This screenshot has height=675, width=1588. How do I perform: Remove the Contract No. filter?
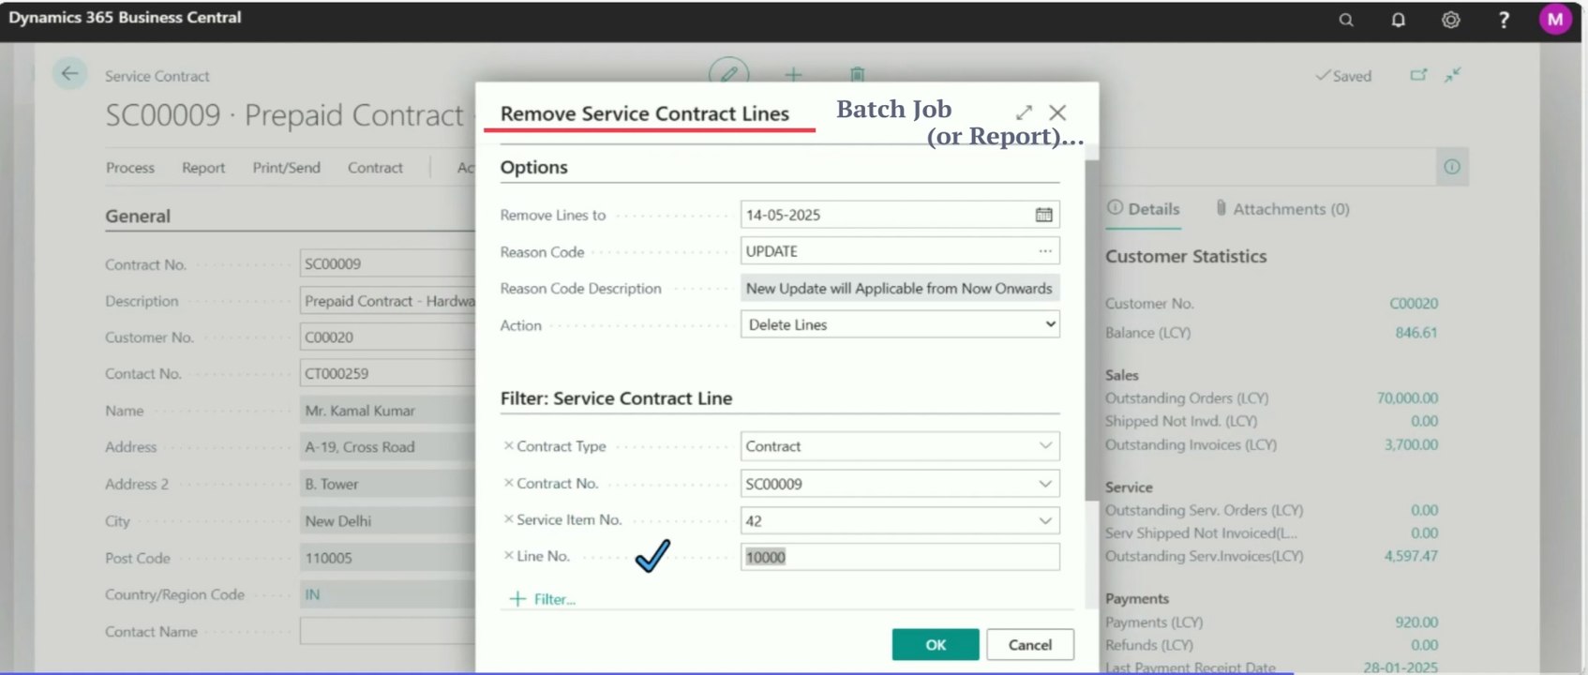click(x=508, y=483)
